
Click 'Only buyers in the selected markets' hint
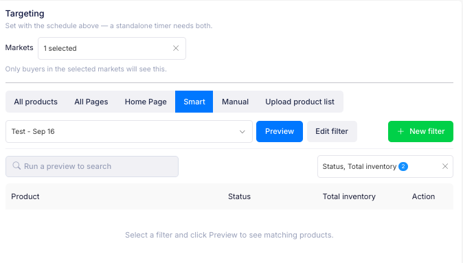tap(86, 69)
